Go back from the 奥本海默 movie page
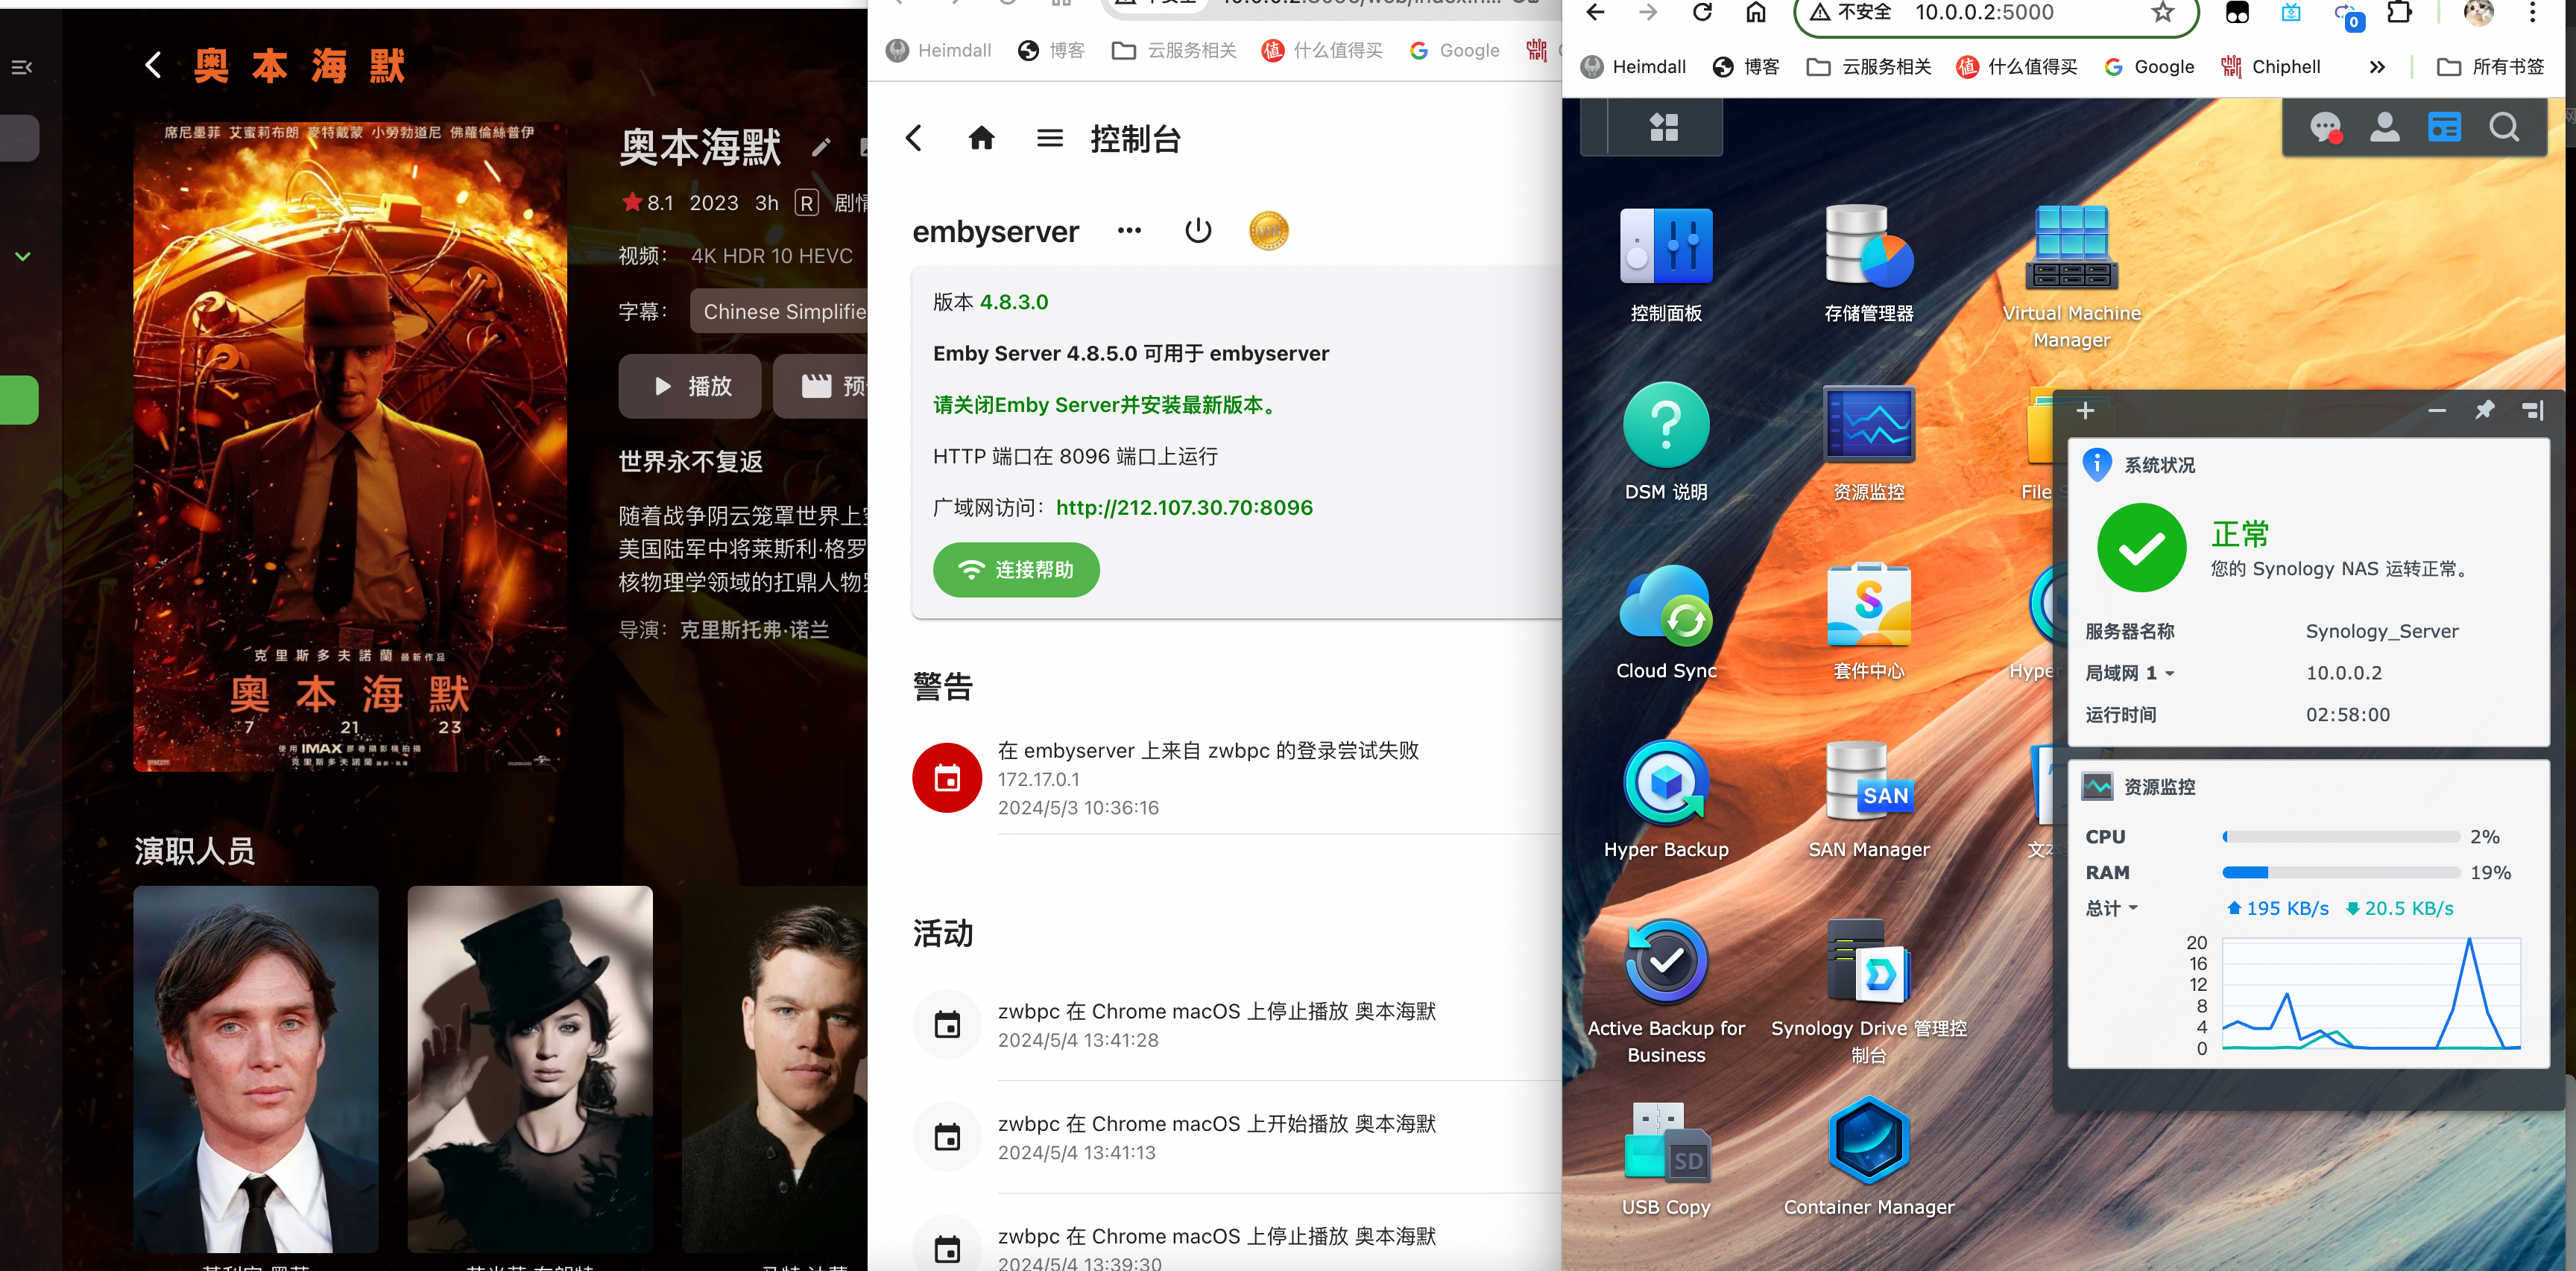Viewport: 2576px width, 1271px height. [153, 66]
